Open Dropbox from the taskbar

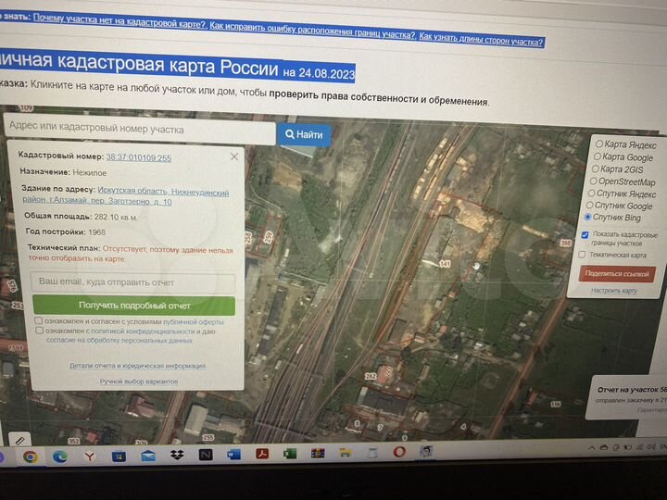coord(177,456)
